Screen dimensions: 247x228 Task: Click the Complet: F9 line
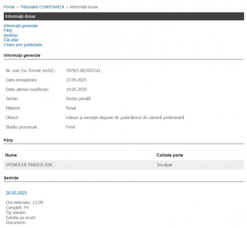pos(17,208)
